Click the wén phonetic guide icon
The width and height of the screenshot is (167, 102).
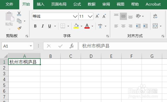100,26
